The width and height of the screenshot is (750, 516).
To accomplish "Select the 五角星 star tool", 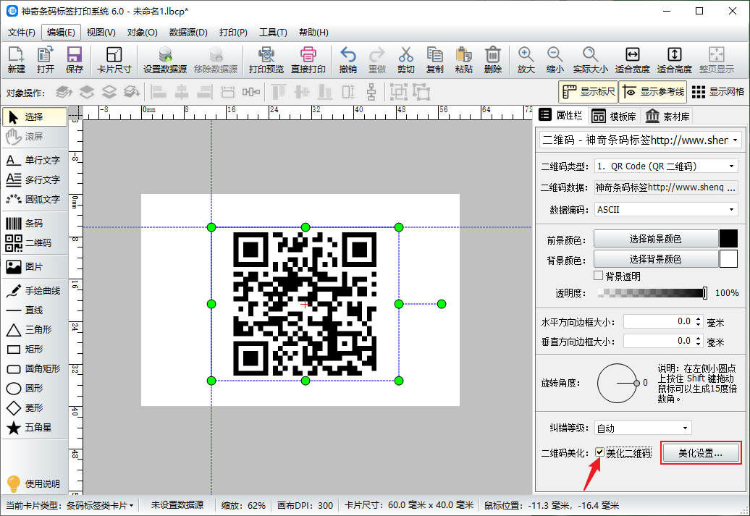I will tap(34, 428).
